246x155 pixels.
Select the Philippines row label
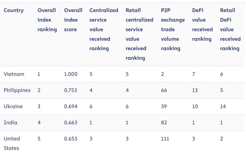[x=17, y=90]
